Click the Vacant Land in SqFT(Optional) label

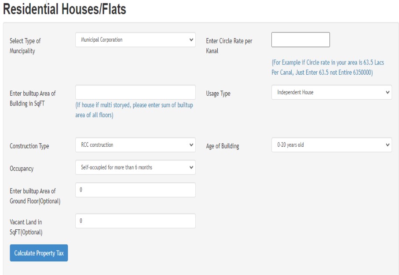26,227
